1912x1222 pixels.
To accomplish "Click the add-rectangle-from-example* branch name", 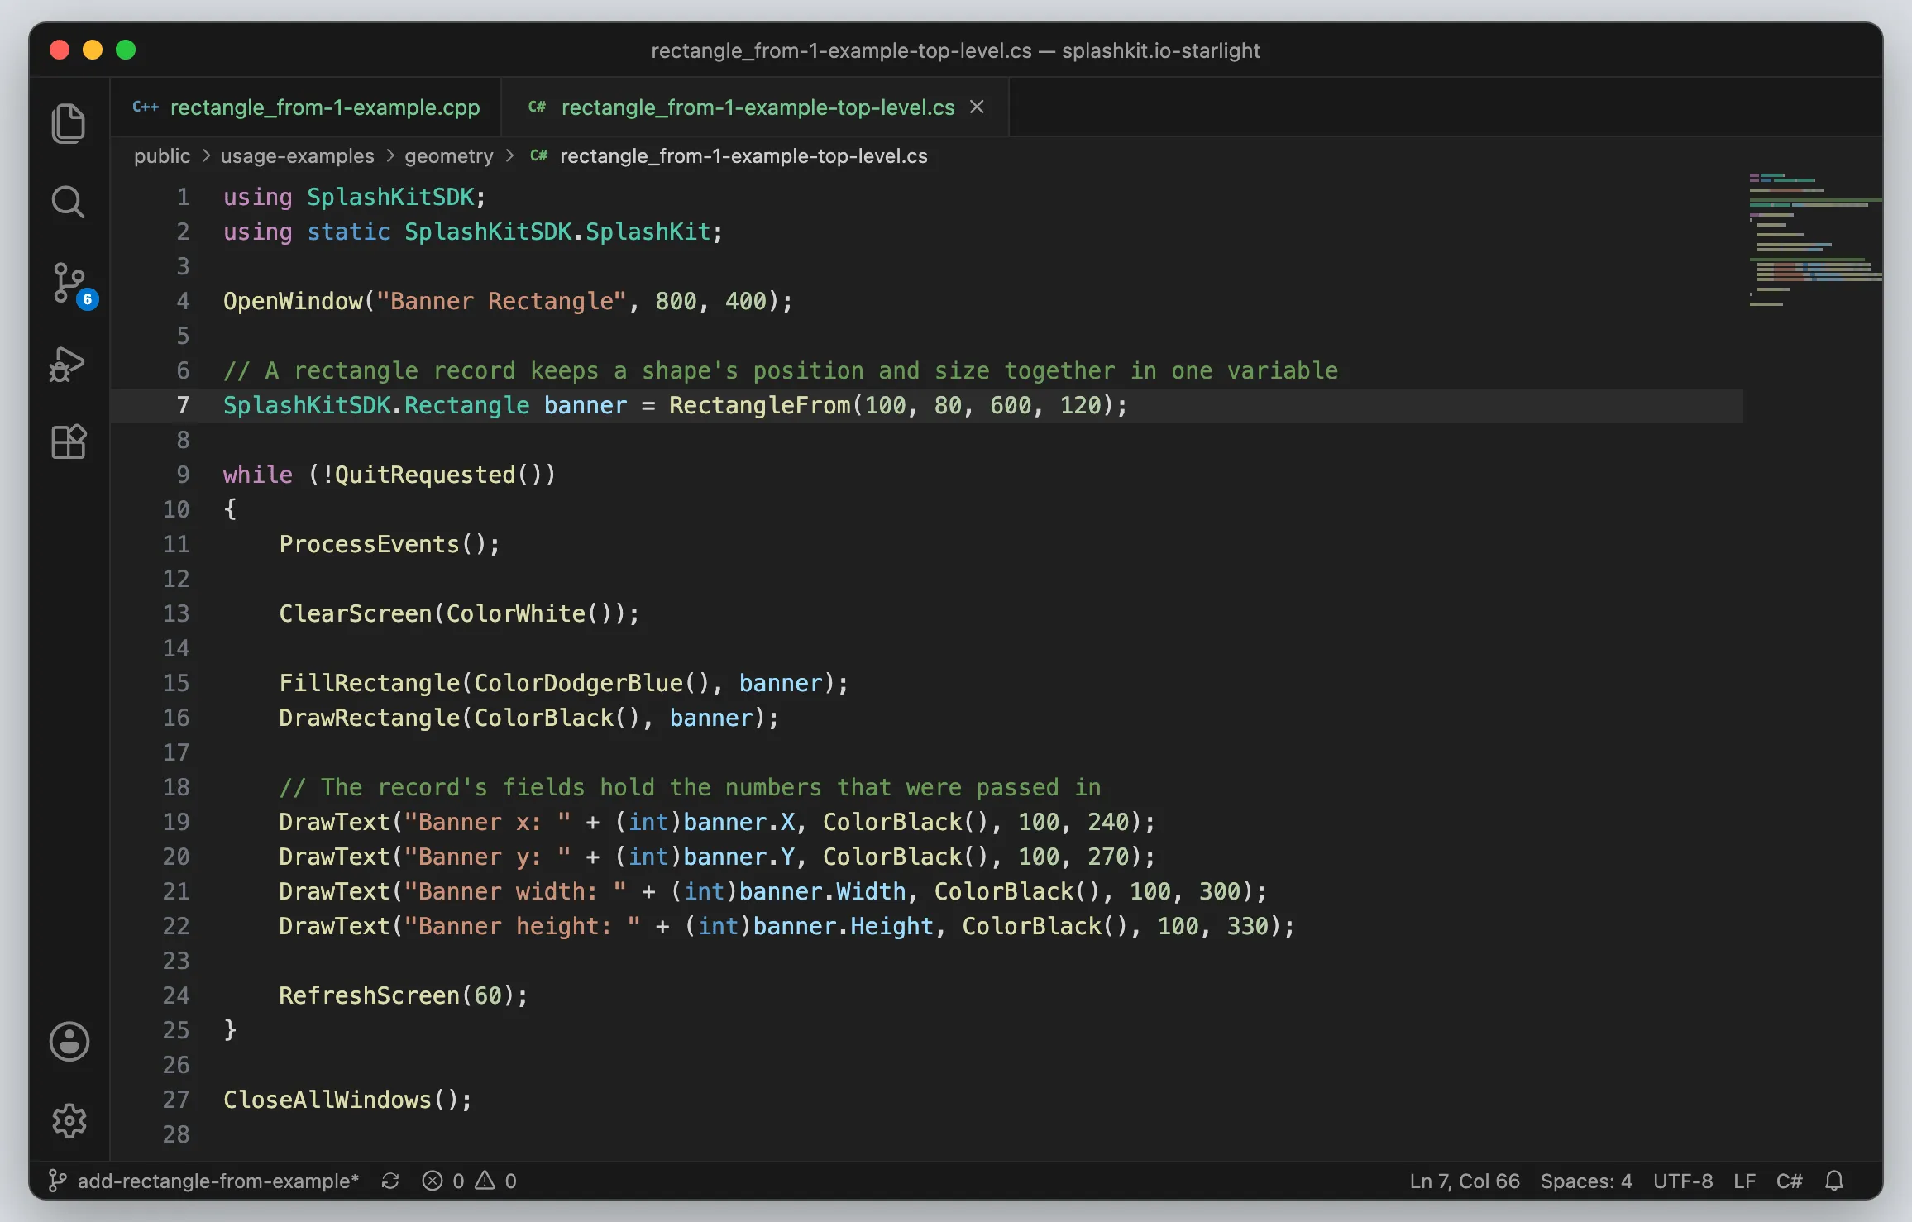I will [x=218, y=1181].
